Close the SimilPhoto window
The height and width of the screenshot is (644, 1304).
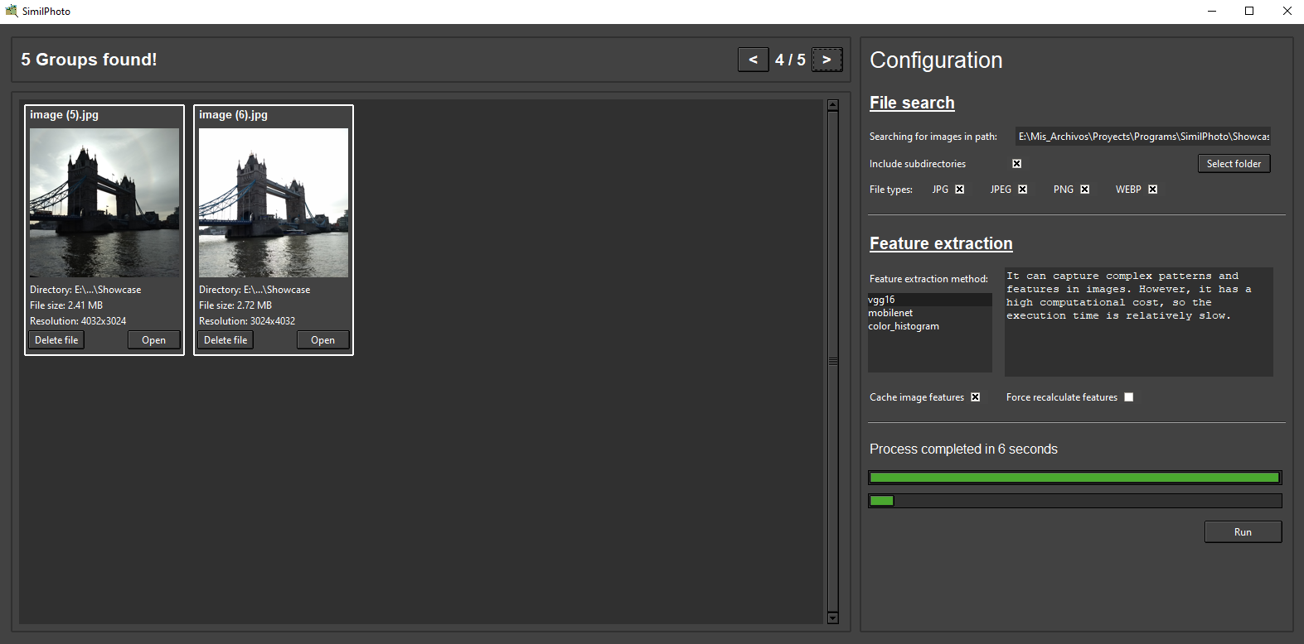tap(1287, 12)
